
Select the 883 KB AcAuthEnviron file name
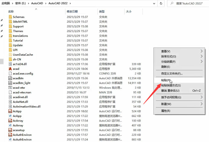[x=22, y=140]
